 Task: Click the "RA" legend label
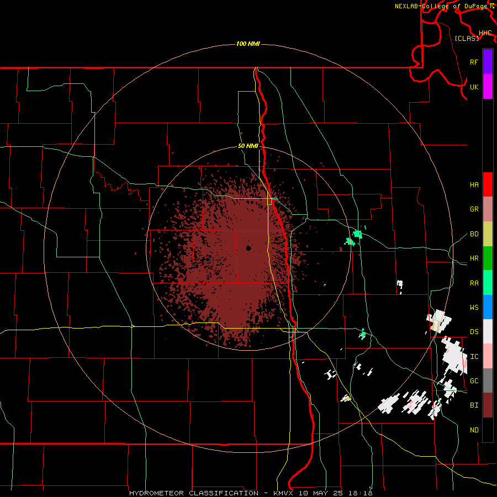pyautogui.click(x=474, y=283)
